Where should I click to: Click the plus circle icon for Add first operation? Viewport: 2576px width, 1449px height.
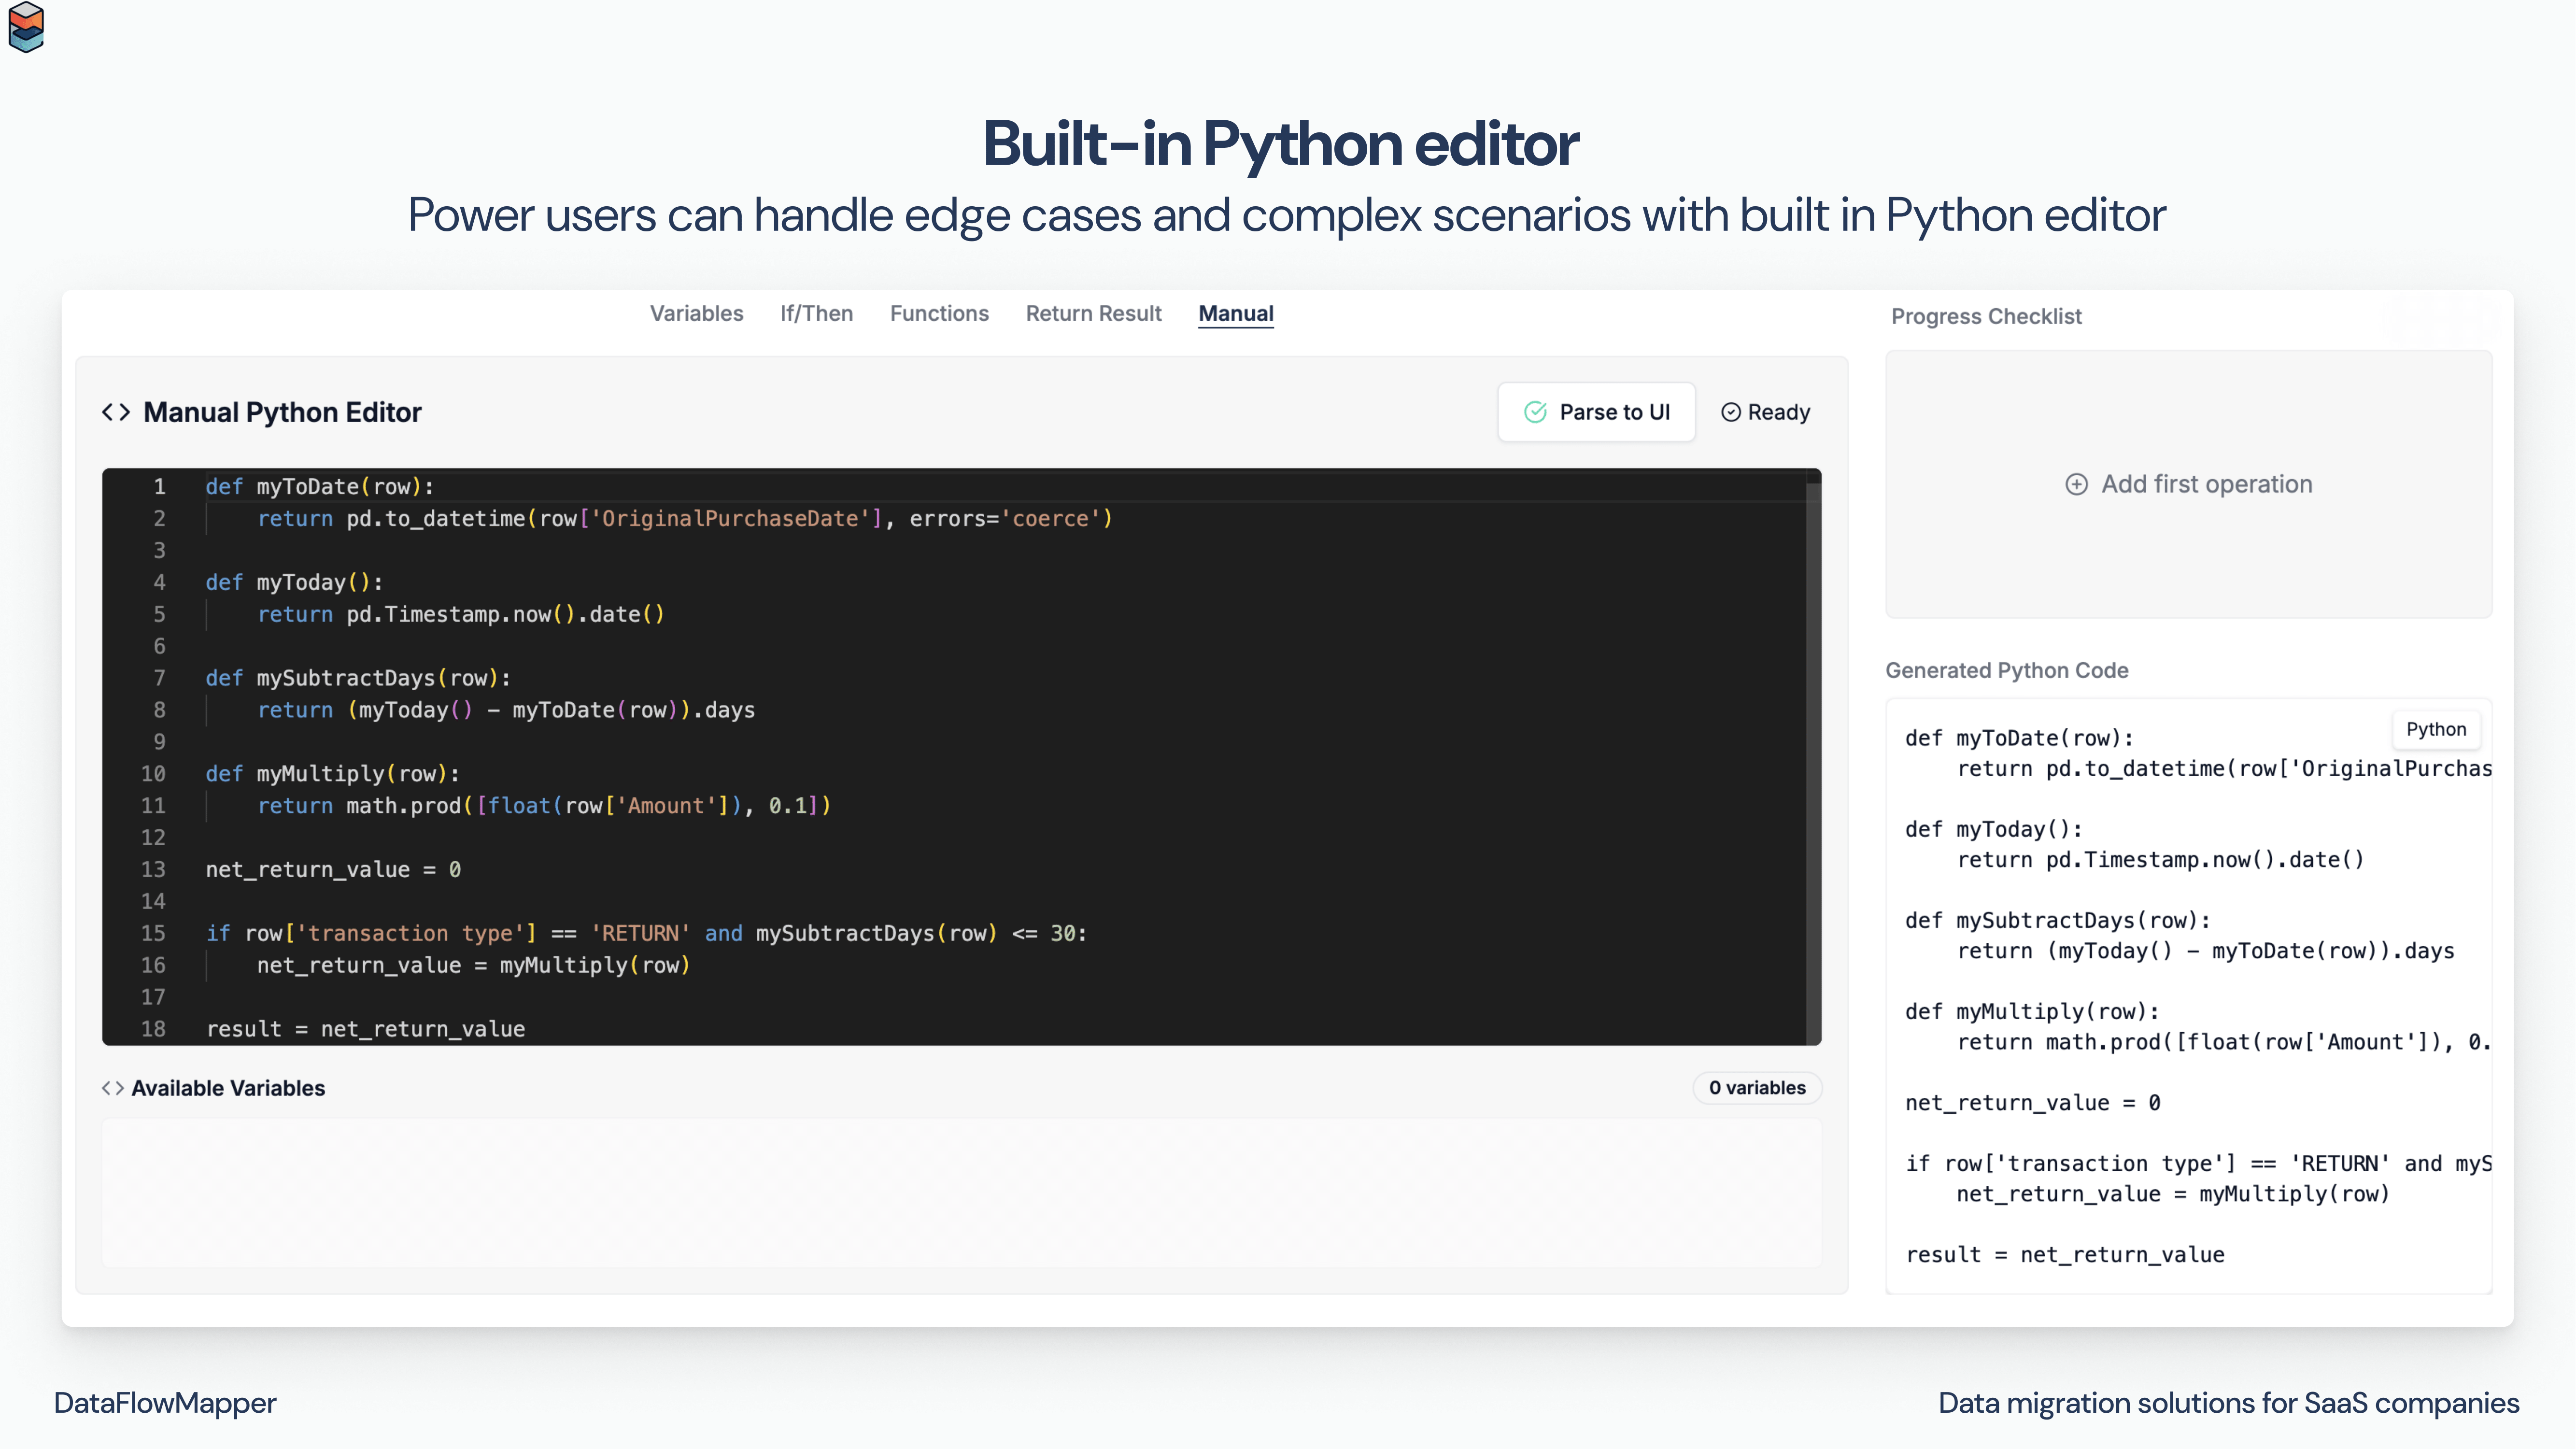(x=2077, y=484)
